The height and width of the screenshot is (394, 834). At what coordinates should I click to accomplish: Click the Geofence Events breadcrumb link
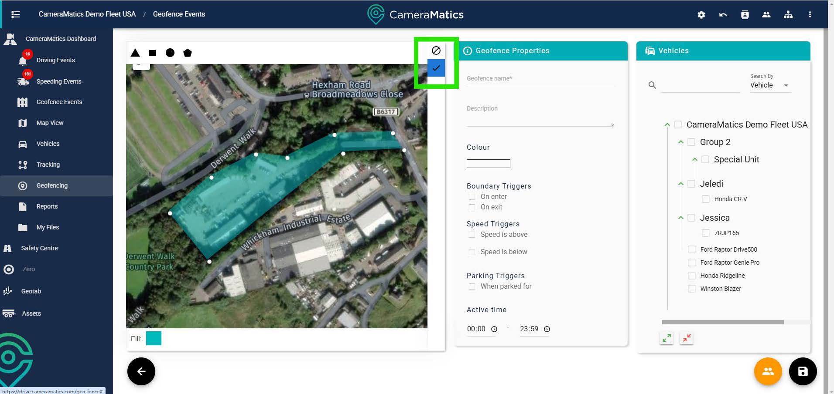click(179, 14)
